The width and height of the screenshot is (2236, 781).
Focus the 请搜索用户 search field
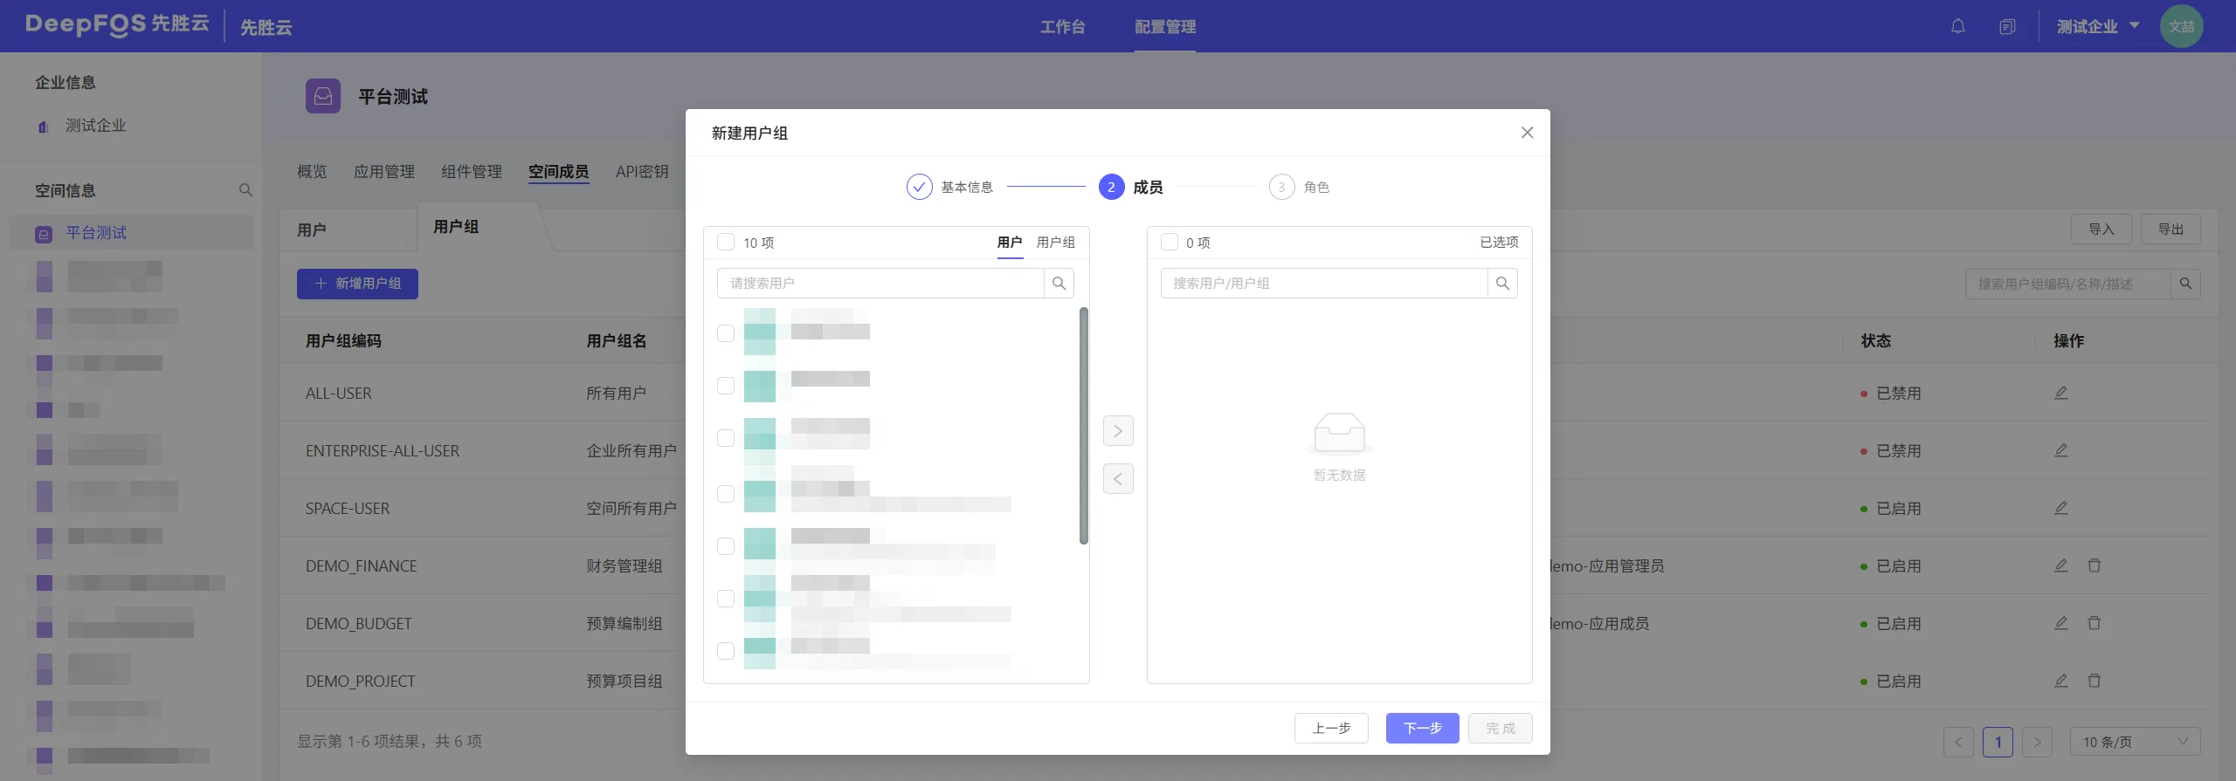(x=880, y=283)
